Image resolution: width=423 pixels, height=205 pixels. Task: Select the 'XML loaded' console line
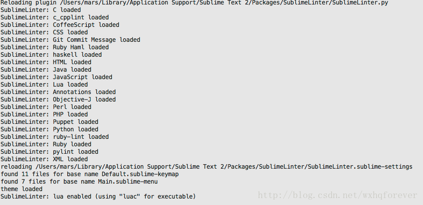click(44, 159)
